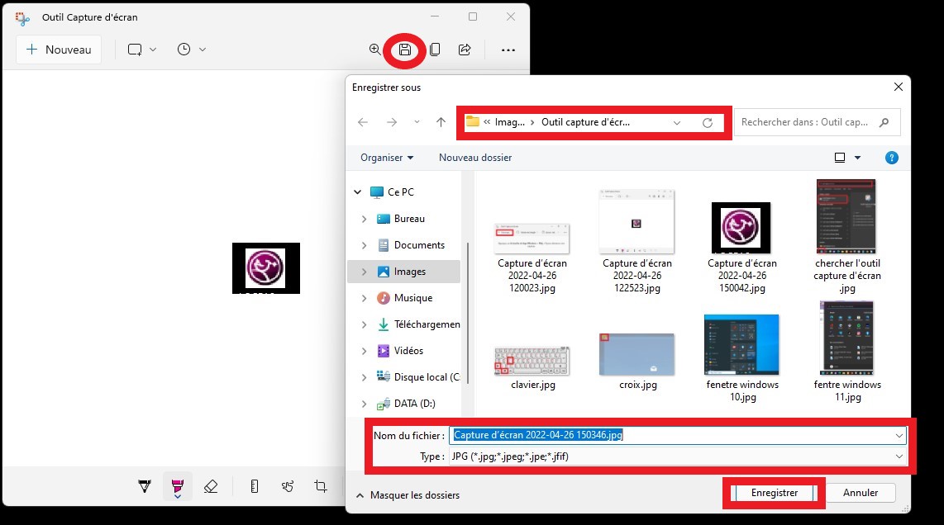Select the eraser tool
Screen dimensions: 944x525
[210, 487]
